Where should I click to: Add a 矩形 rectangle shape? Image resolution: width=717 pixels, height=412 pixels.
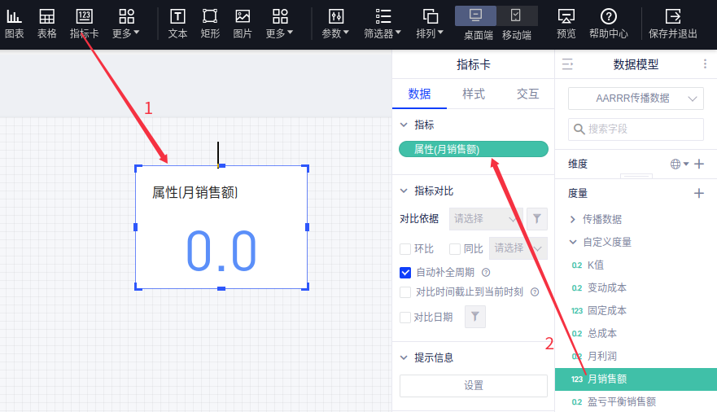pyautogui.click(x=210, y=16)
